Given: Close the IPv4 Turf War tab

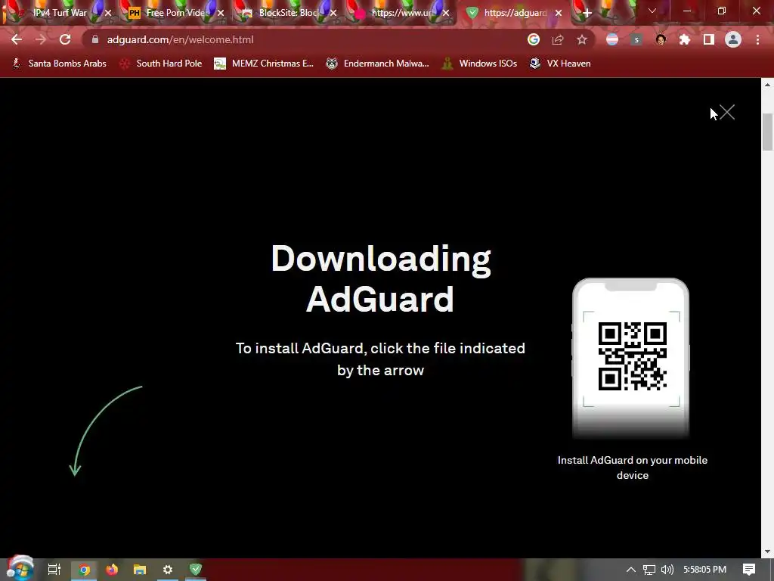Looking at the screenshot, I should (108, 14).
